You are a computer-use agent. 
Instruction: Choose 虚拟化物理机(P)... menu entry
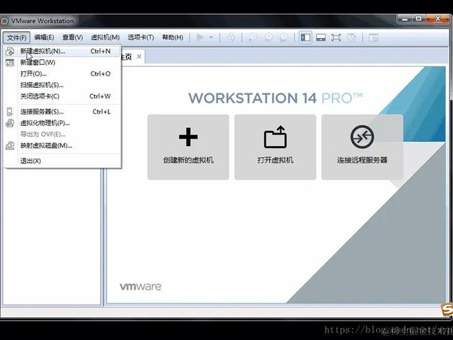pyautogui.click(x=62, y=123)
